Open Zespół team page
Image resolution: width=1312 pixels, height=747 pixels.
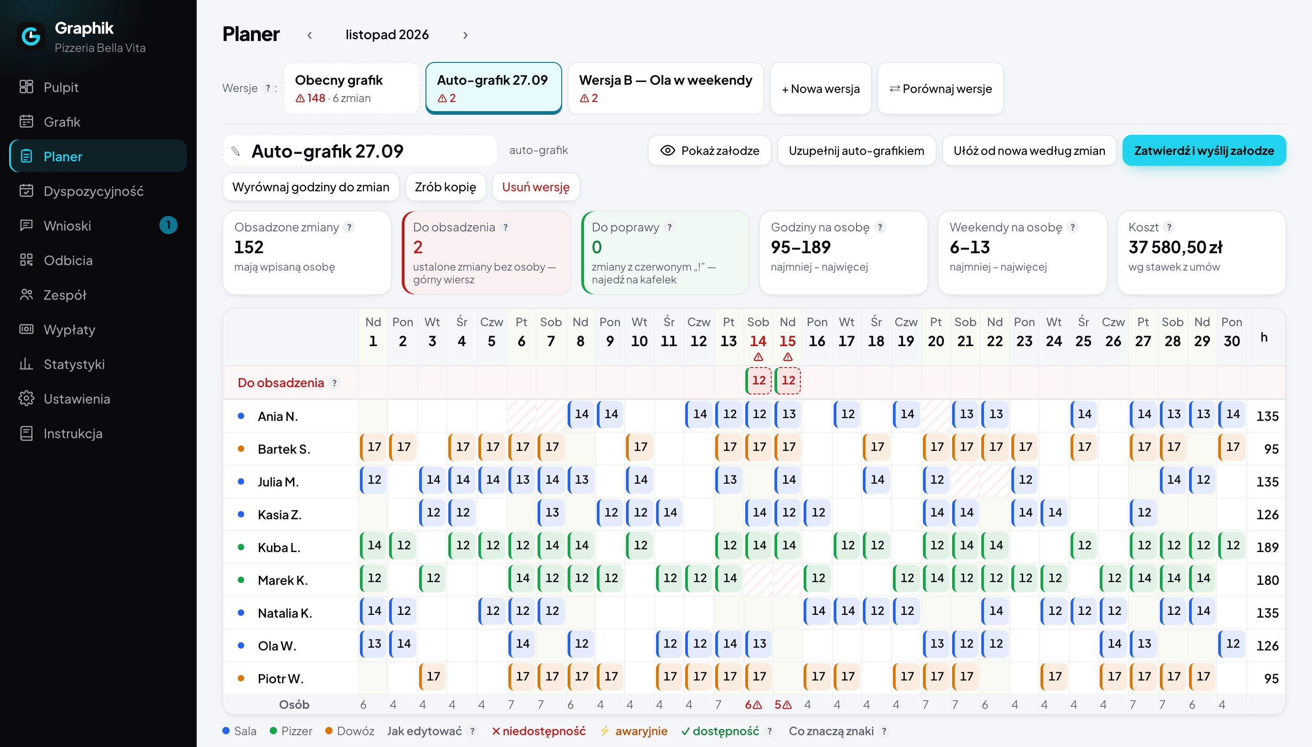[x=97, y=295]
